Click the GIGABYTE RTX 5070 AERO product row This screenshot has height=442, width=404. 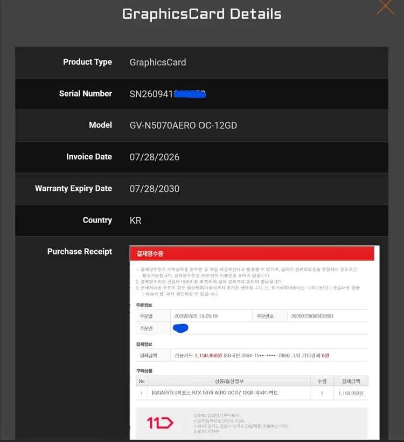252,392
